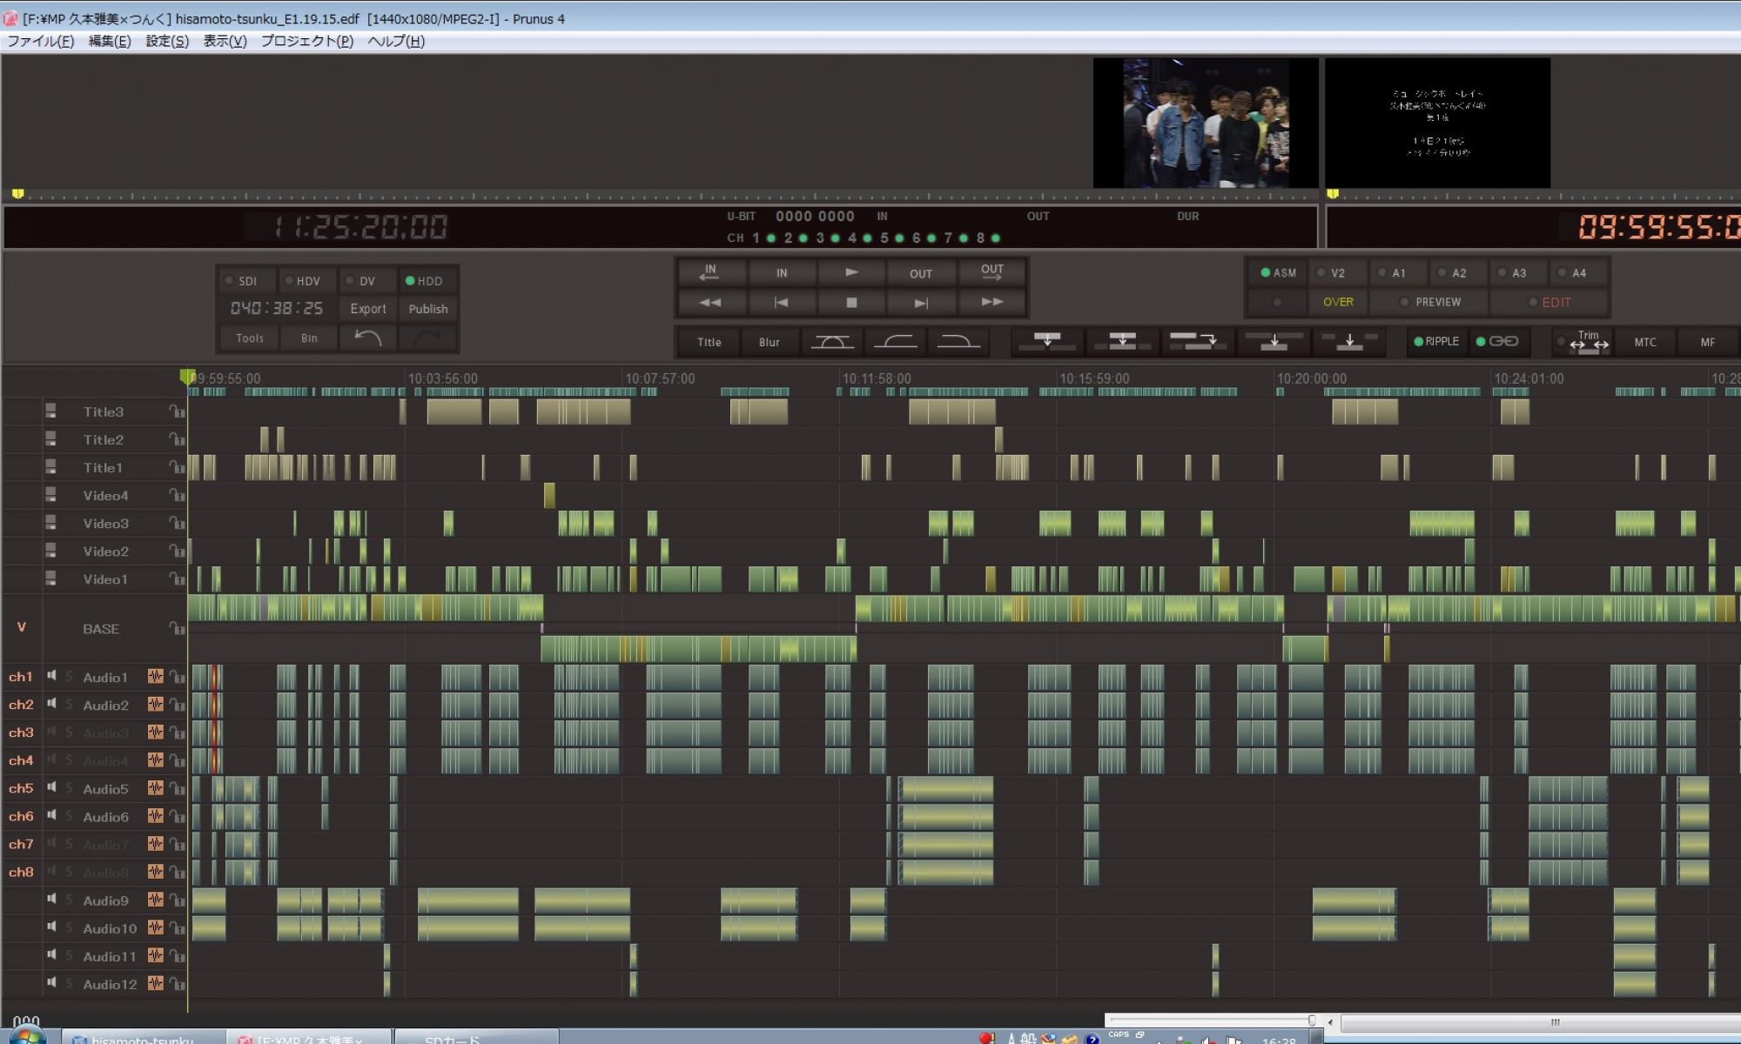Select the SDI source radio button
The image size is (1741, 1044).
[x=246, y=281]
